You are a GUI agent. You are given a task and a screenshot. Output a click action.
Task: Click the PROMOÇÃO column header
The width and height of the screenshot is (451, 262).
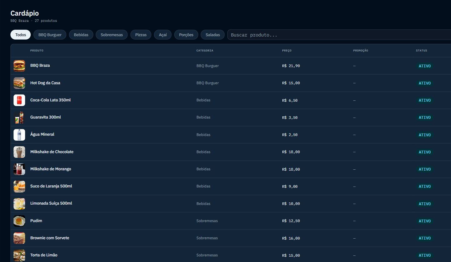pyautogui.click(x=361, y=51)
